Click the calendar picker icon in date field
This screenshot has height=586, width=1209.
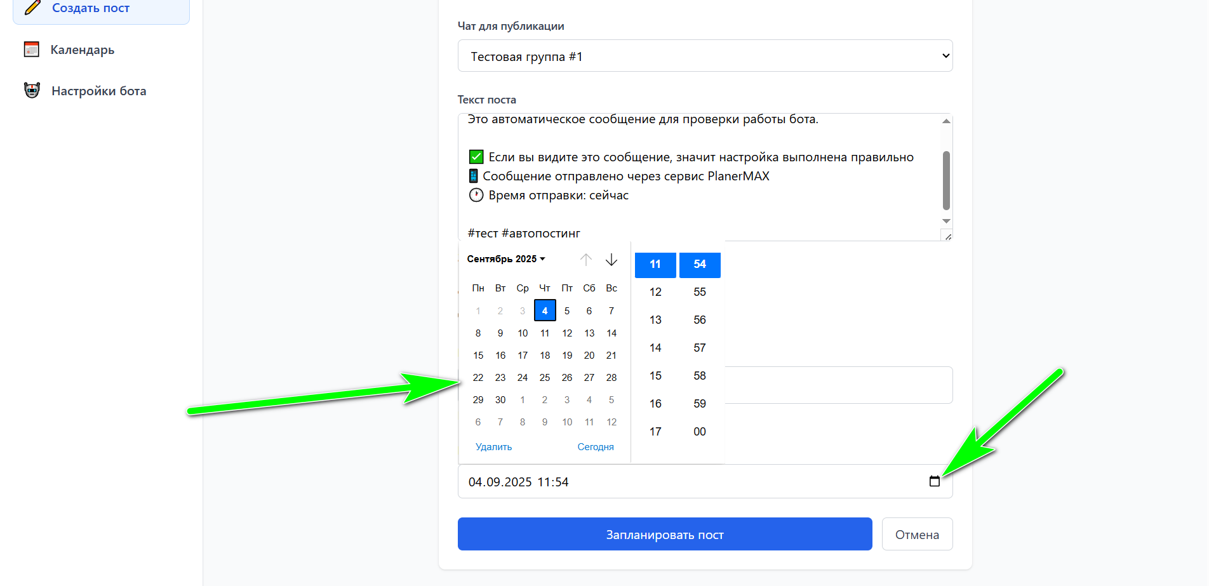[935, 481]
